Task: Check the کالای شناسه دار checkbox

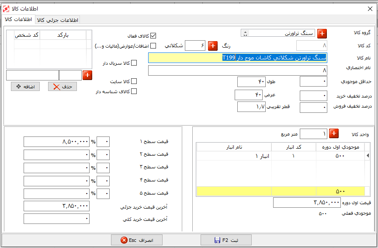Action: tap(134, 91)
